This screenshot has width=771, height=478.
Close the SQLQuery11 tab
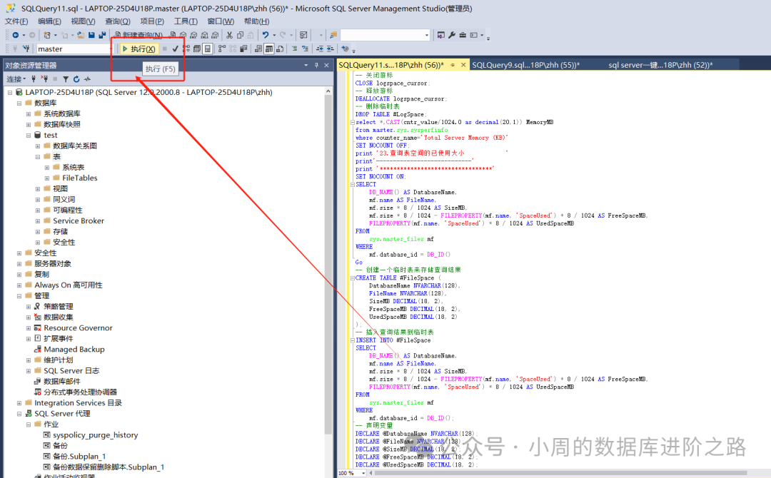pos(463,65)
